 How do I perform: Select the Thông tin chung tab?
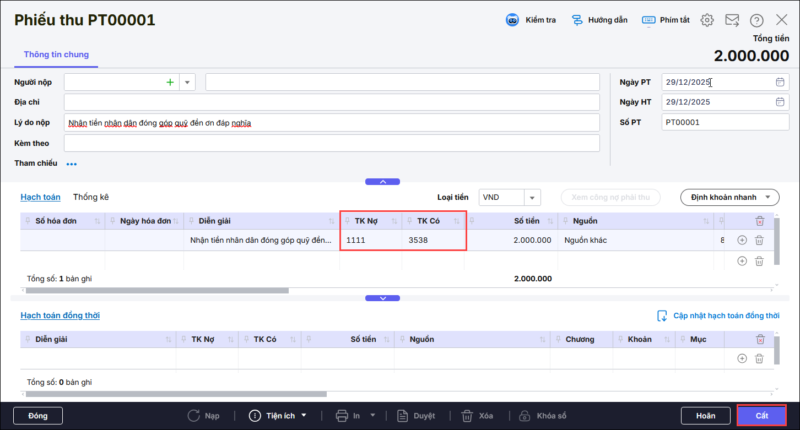pyautogui.click(x=56, y=55)
